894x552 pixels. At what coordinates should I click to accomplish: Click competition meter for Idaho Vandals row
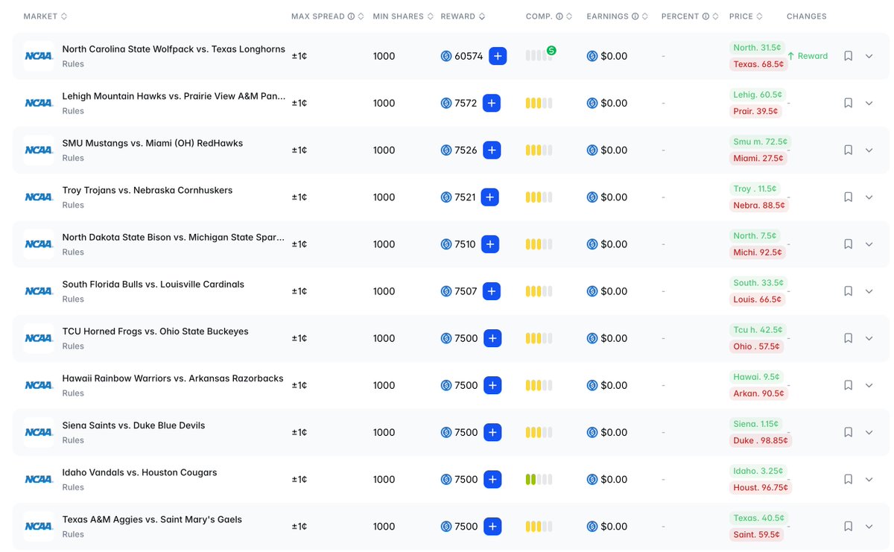(x=539, y=480)
